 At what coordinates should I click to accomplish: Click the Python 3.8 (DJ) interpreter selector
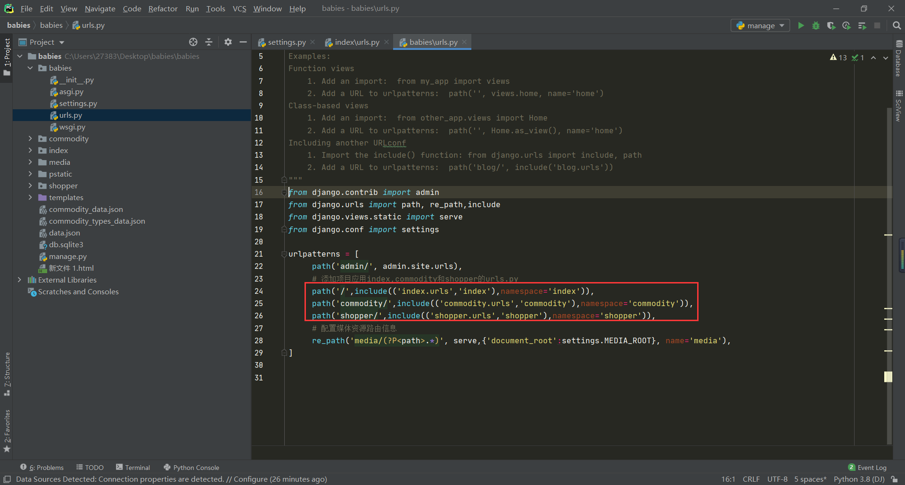click(x=859, y=479)
